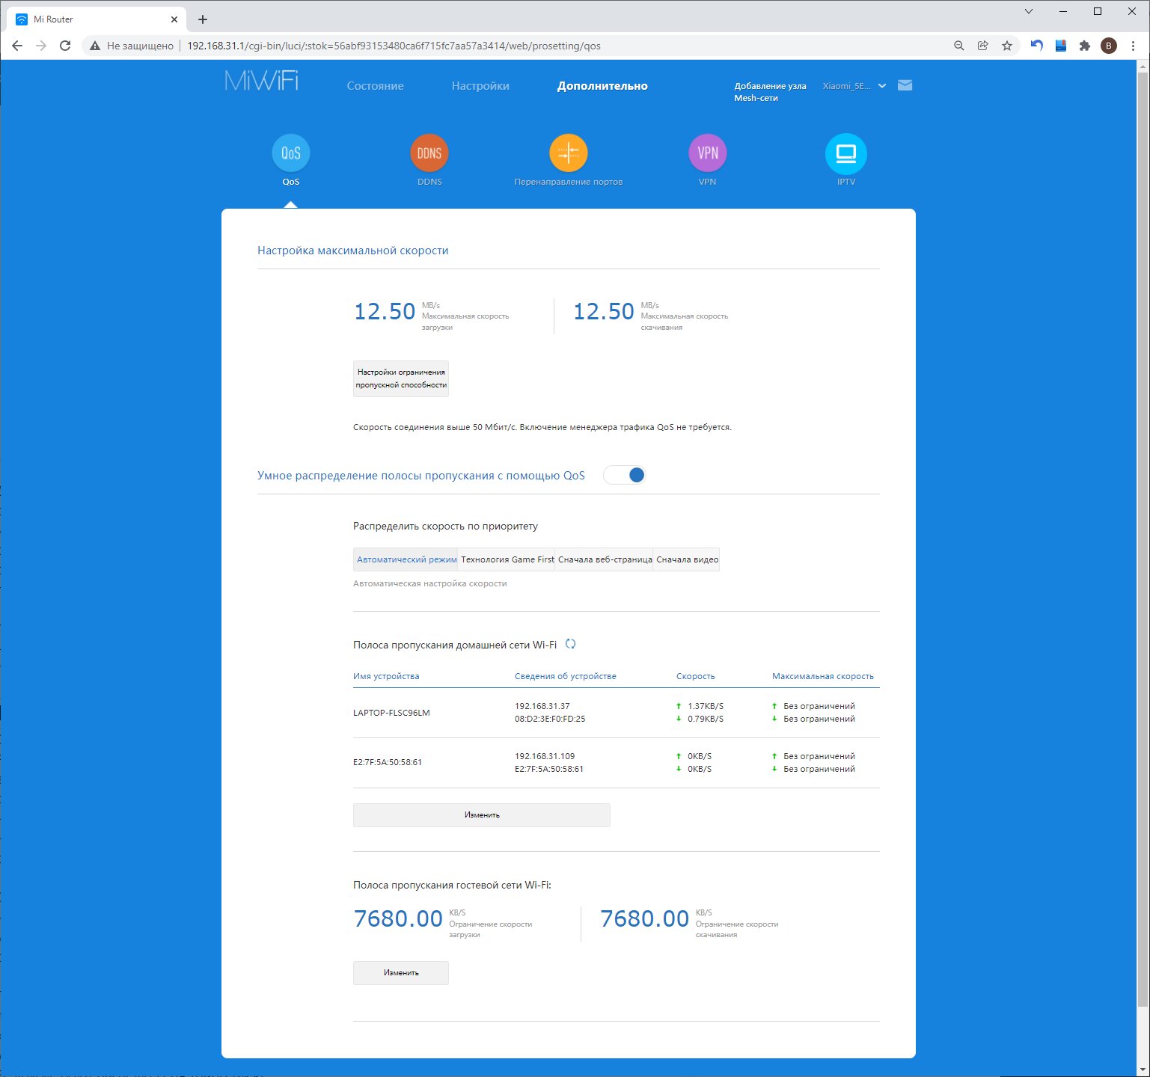
Task: Open the port forwarding icon
Action: point(569,153)
